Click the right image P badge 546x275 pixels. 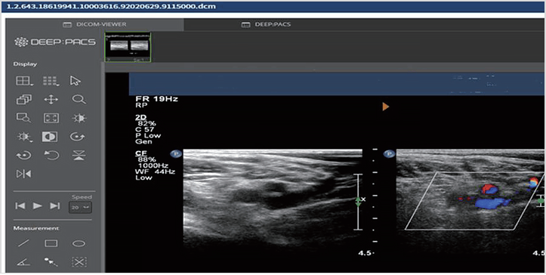click(x=389, y=153)
